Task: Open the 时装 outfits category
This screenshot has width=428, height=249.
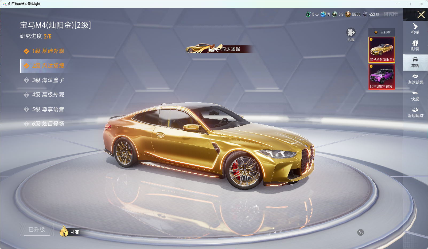Action: click(x=415, y=45)
